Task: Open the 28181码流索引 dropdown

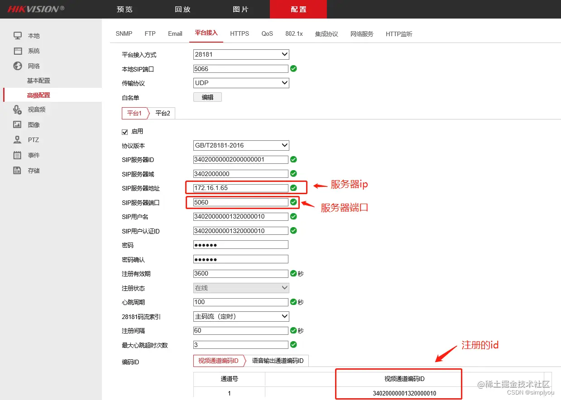Action: click(241, 316)
